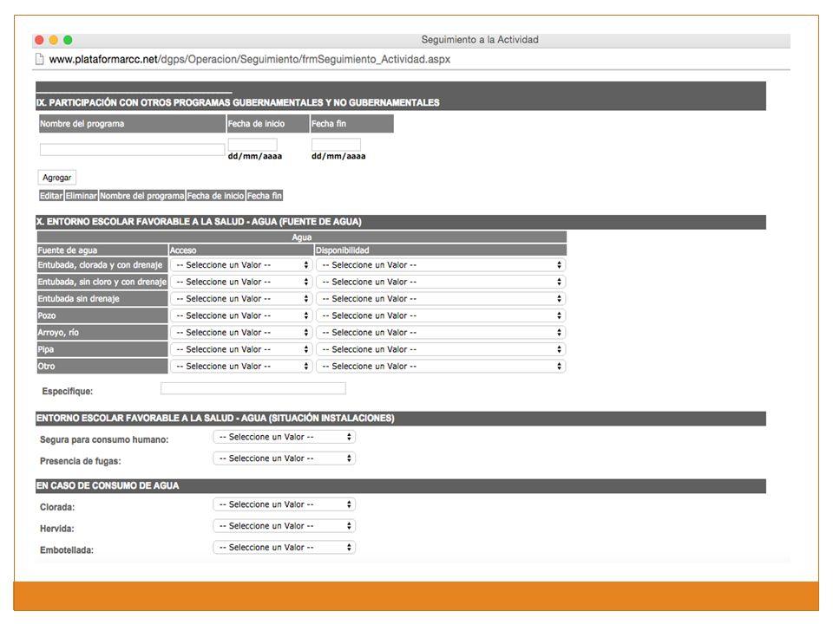Click Situación instalaciones section header

click(x=401, y=418)
